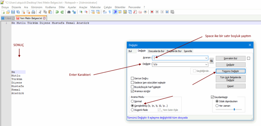Click the Close document toolbar icon

tap(23, 12)
